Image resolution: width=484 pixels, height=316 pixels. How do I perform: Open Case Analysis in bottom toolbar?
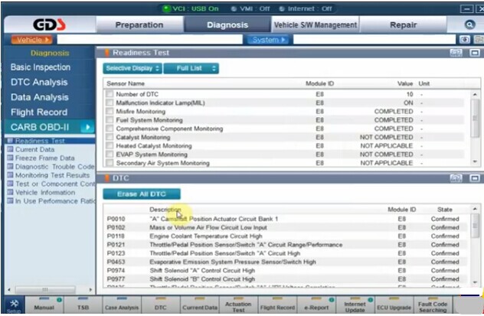click(x=122, y=305)
